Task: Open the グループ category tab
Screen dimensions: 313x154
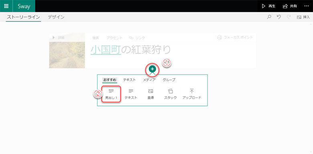Action: tap(169, 80)
